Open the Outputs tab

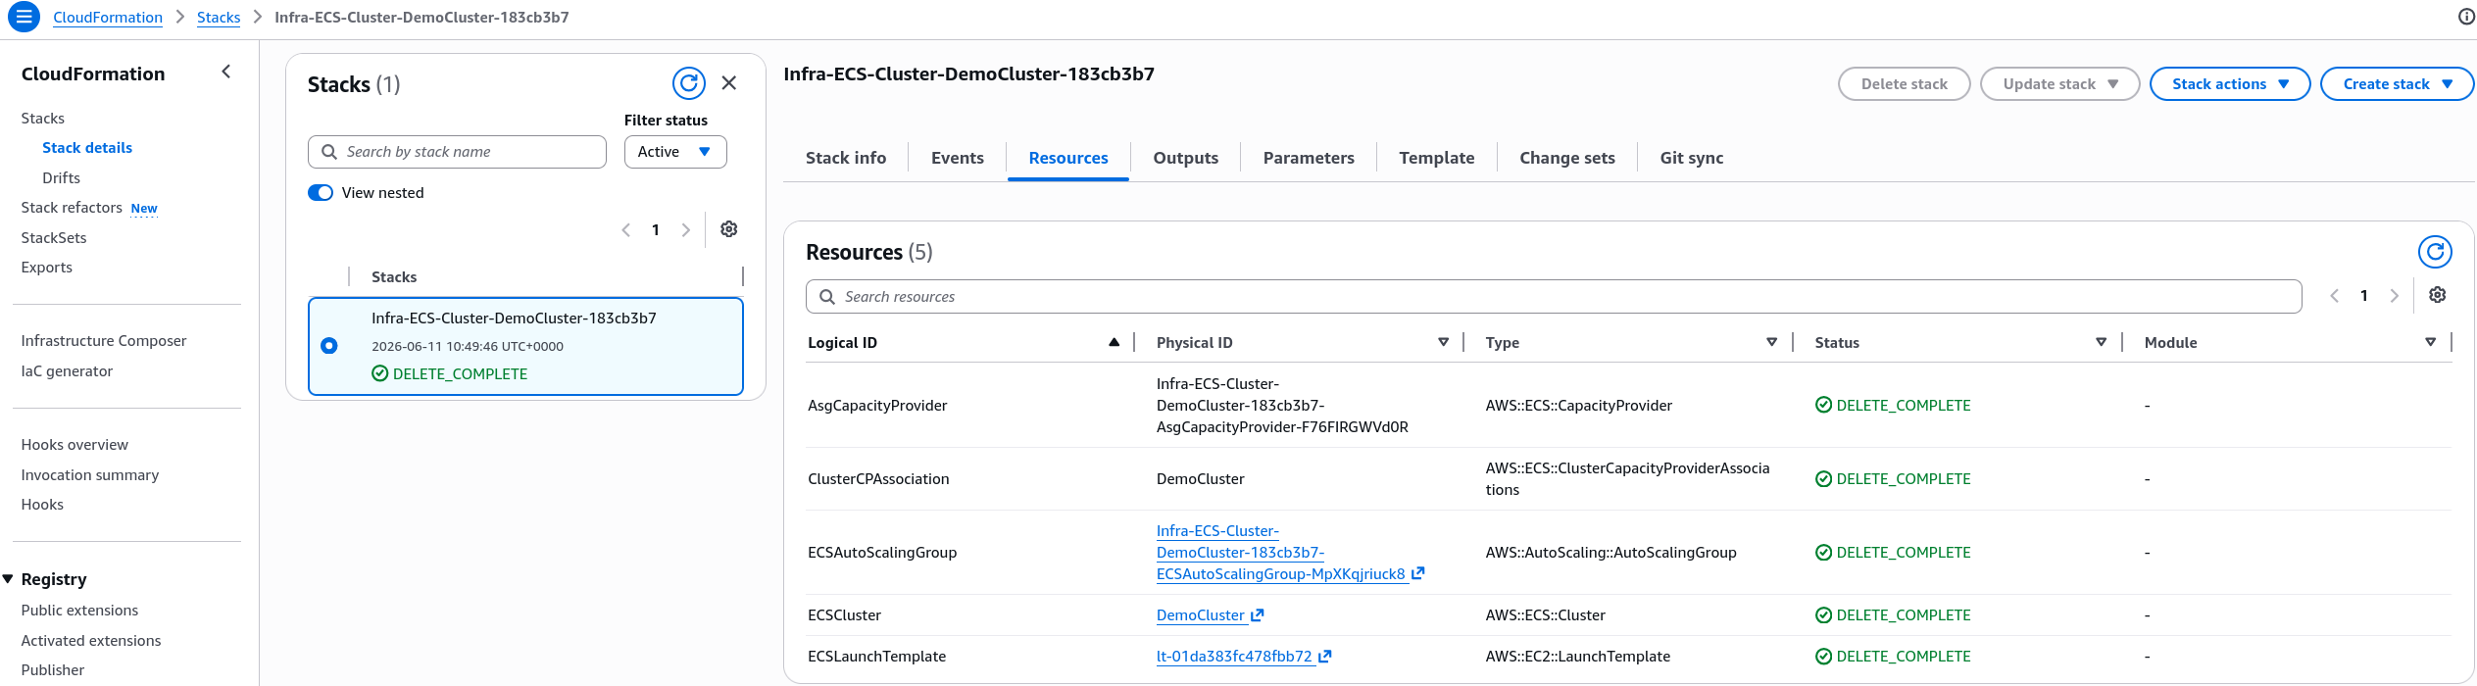coord(1186,158)
